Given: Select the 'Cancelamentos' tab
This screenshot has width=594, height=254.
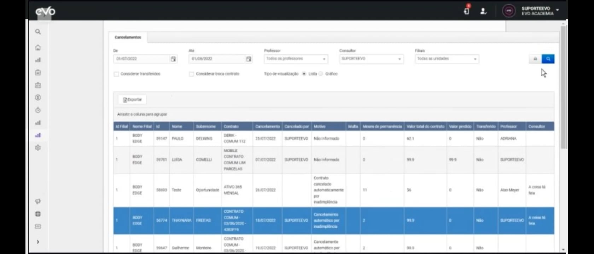Looking at the screenshot, I should click(x=128, y=37).
